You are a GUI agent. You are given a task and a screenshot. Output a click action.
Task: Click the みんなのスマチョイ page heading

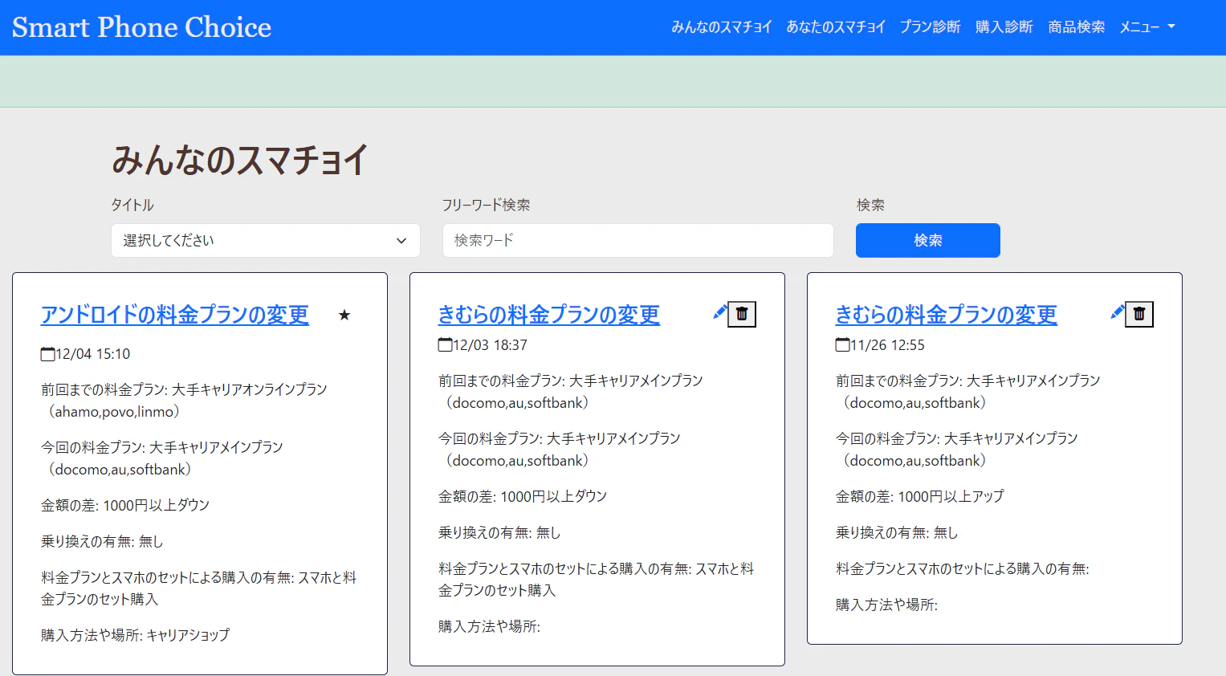click(239, 159)
